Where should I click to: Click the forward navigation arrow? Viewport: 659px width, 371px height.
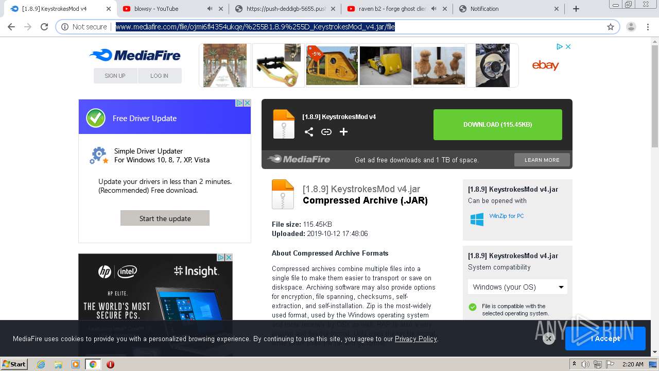[28, 27]
